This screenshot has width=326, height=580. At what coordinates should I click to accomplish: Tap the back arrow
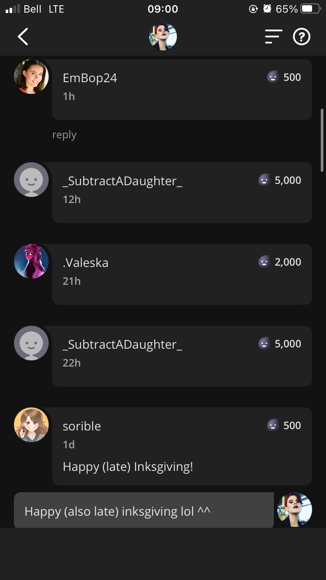[x=23, y=37]
